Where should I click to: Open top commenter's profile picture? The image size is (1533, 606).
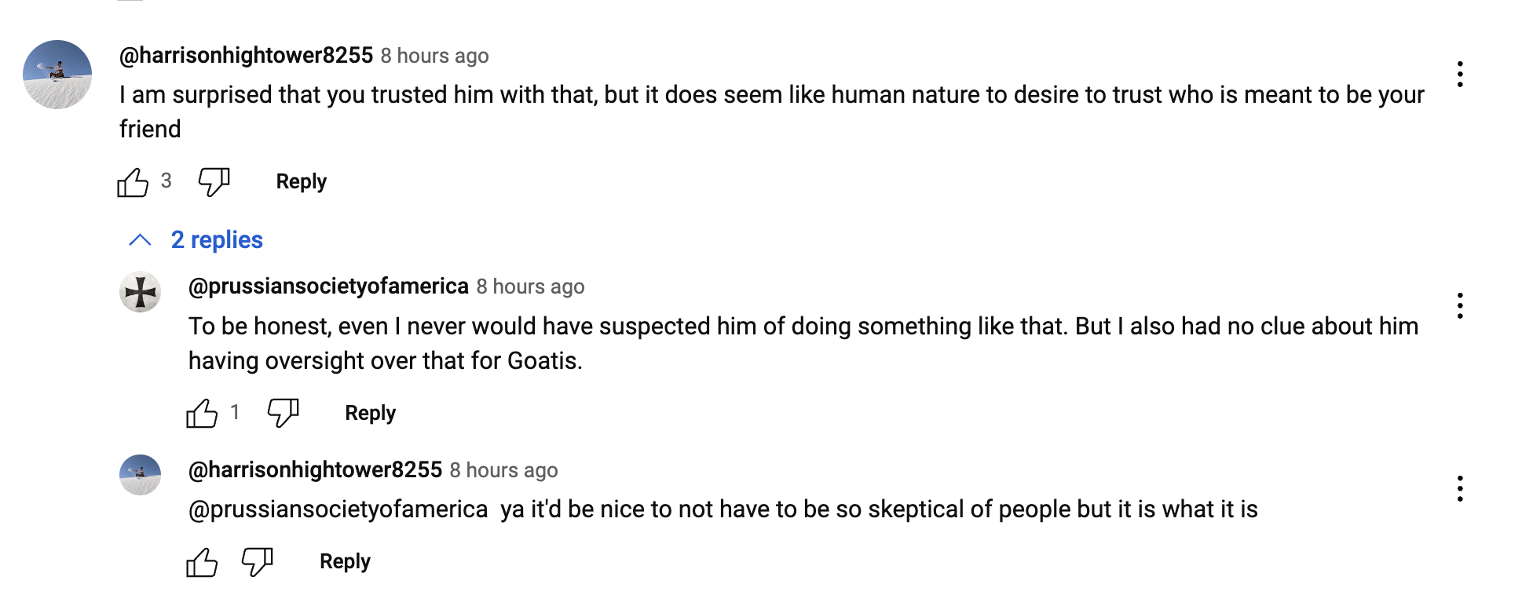pyautogui.click(x=57, y=75)
